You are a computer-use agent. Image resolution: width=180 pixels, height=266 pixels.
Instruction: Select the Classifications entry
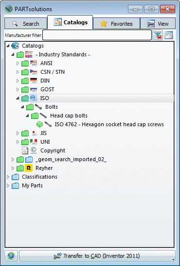pos(39,177)
